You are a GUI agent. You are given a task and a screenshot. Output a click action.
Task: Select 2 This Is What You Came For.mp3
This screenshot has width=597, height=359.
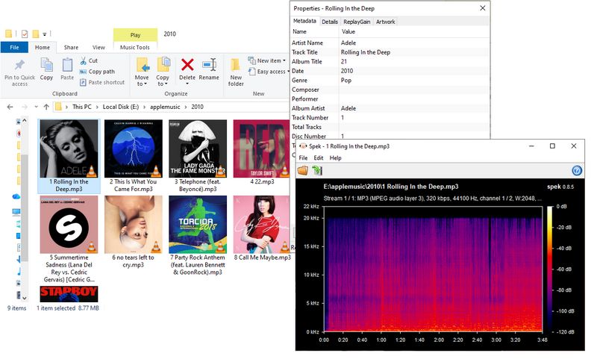coord(134,156)
